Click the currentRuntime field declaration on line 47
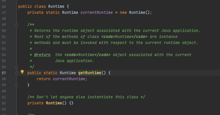The width and height of the screenshot is (220, 115). [x=94, y=12]
